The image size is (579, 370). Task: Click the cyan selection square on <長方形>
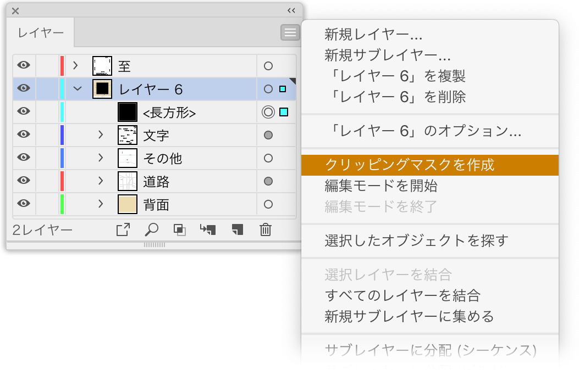coord(284,112)
